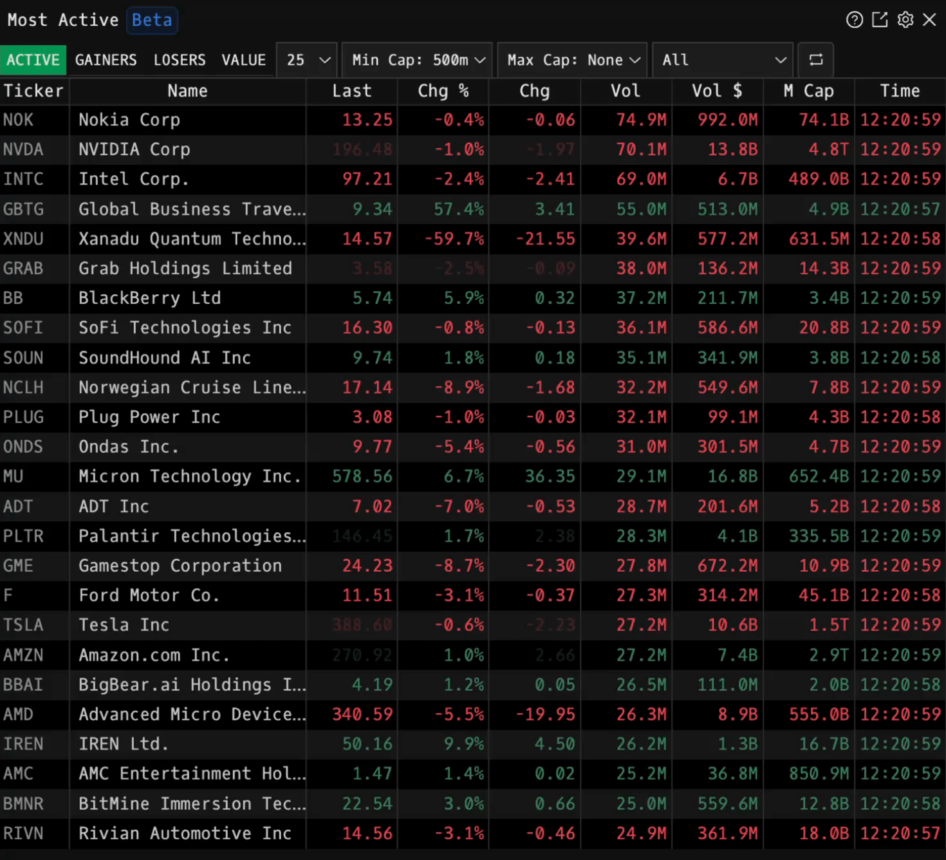Image resolution: width=946 pixels, height=860 pixels.
Task: Sort by the Ticker column header
Action: pyautogui.click(x=34, y=91)
